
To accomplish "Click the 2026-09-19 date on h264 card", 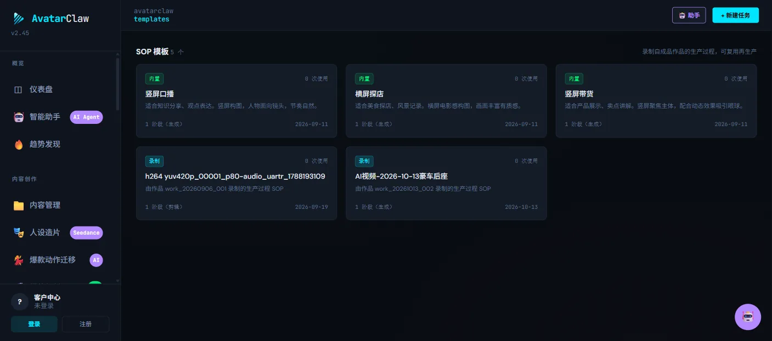I will point(312,207).
